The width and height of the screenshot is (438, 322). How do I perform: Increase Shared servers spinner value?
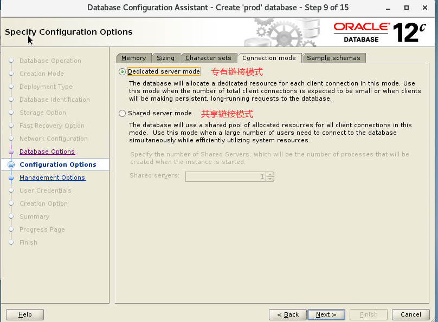click(270, 174)
